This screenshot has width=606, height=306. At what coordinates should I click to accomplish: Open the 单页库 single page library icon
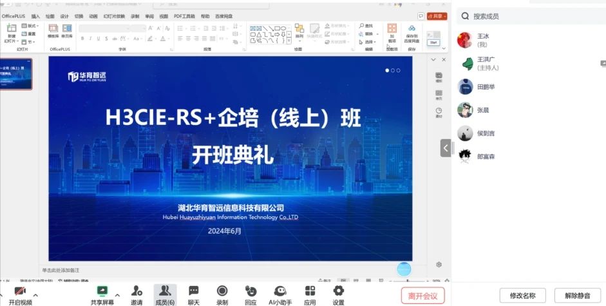coord(67,28)
